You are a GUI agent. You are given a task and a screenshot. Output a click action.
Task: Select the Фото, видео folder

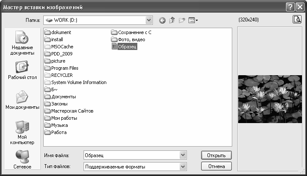click(131, 39)
